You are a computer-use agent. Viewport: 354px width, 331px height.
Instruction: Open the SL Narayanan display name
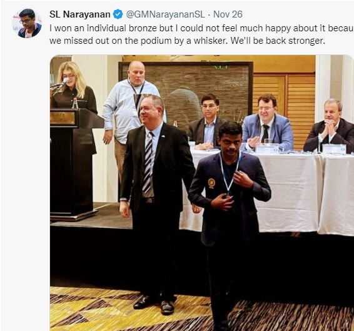click(79, 14)
